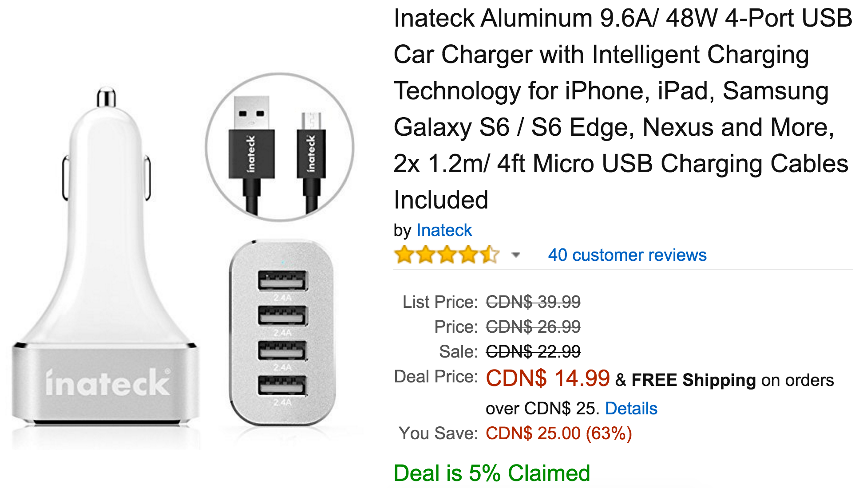Click the inateck logo on charger base

[x=107, y=382]
